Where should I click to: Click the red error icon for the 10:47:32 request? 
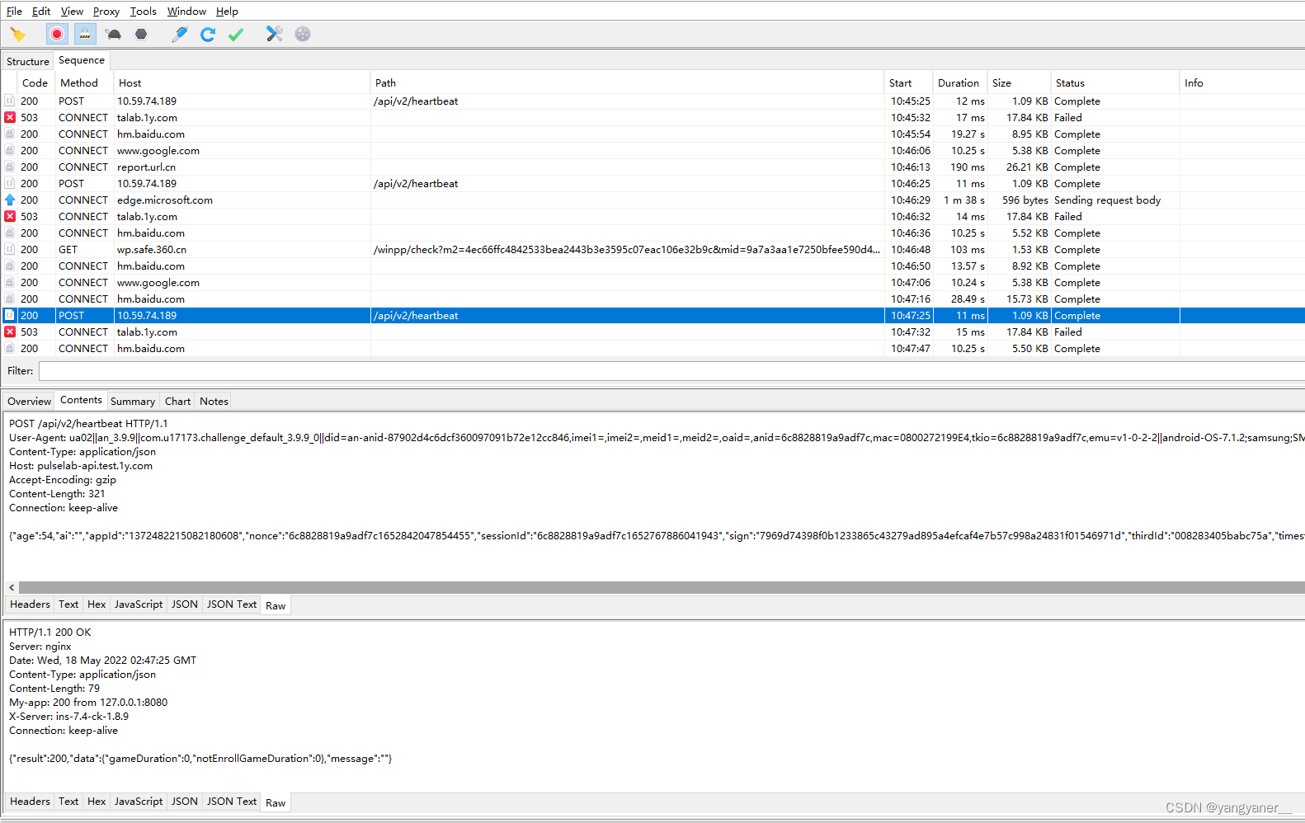pyautogui.click(x=10, y=332)
